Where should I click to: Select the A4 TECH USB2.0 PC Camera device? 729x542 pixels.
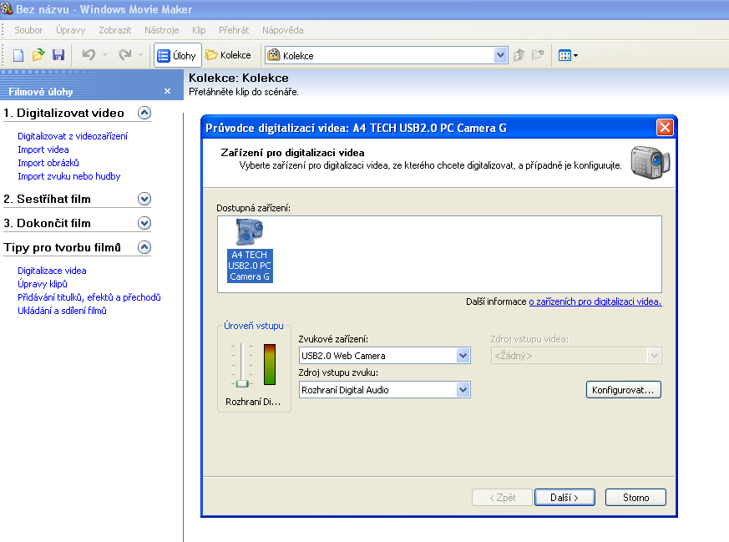coord(250,251)
